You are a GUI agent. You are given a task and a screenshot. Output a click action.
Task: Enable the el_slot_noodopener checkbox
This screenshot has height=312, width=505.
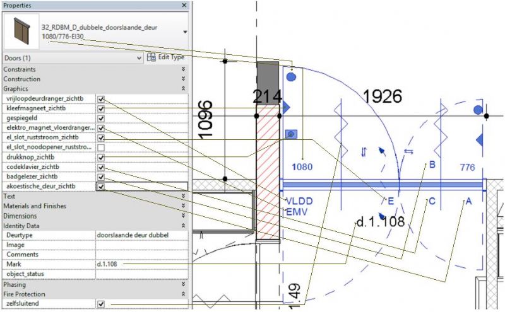[101, 147]
